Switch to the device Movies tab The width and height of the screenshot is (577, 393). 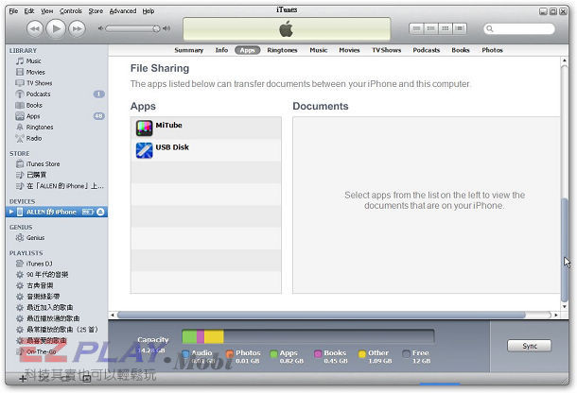tap(349, 50)
